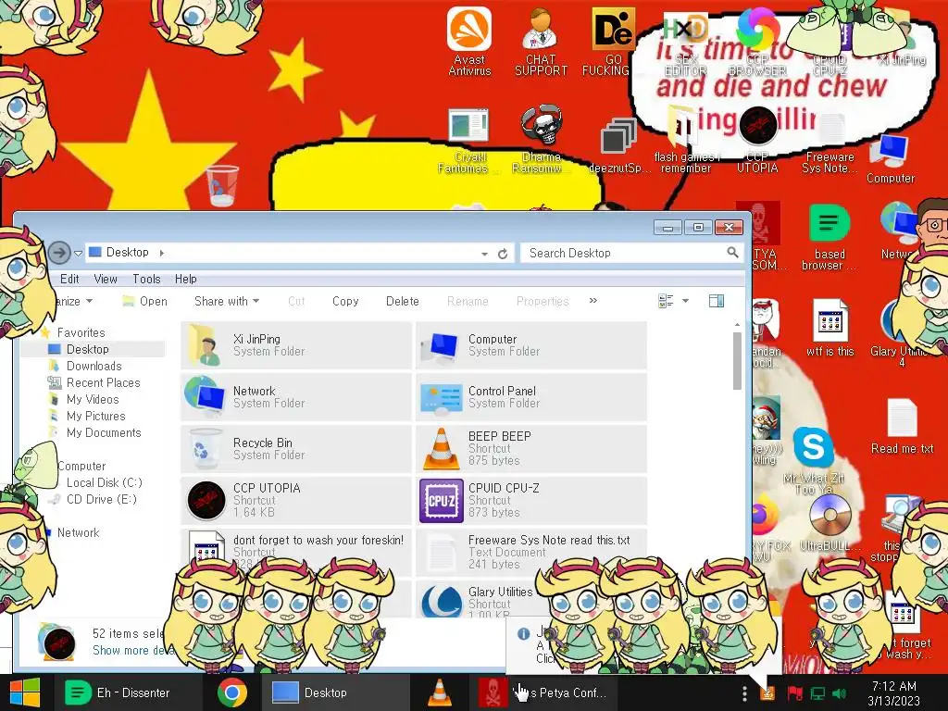Open wtf is this desktop file
This screenshot has width=948, height=711.
829,328
